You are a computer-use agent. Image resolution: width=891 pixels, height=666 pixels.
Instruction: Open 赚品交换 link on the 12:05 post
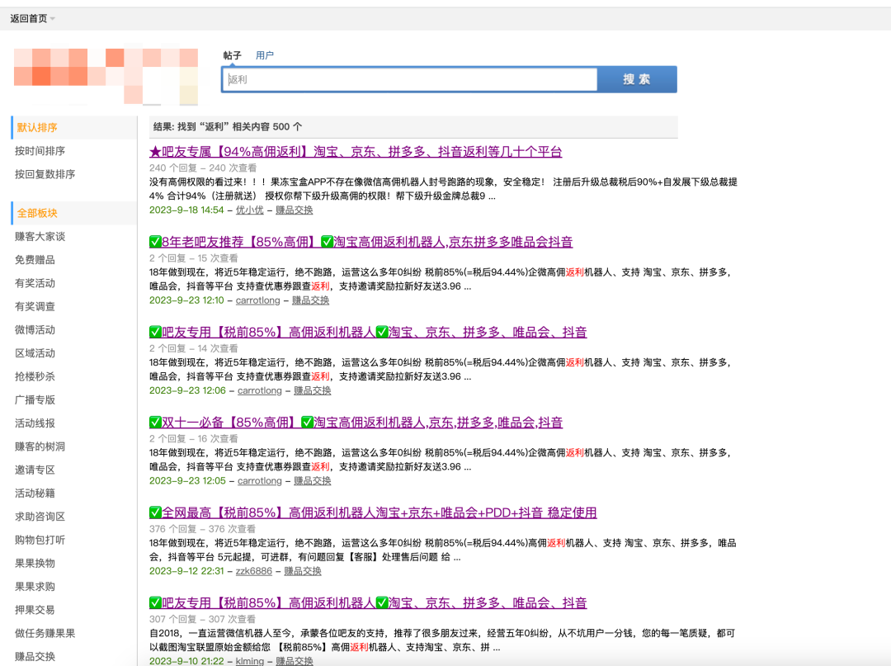coord(313,481)
